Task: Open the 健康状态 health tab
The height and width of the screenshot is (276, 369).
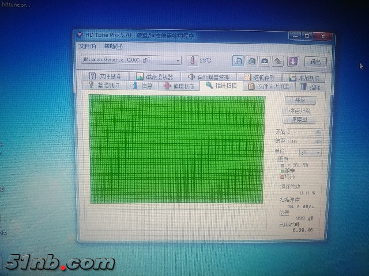Action: coord(179,86)
